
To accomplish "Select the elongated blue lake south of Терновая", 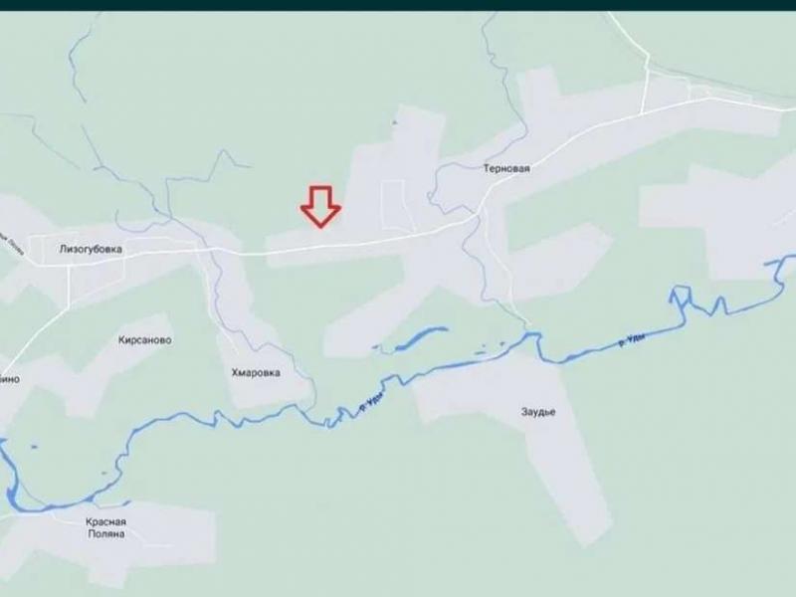I will (x=420, y=338).
